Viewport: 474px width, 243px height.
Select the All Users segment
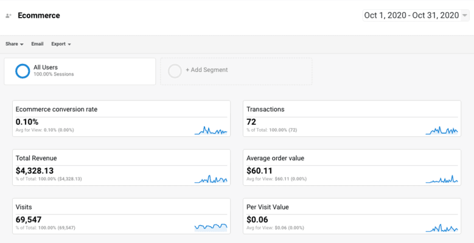[x=80, y=71]
